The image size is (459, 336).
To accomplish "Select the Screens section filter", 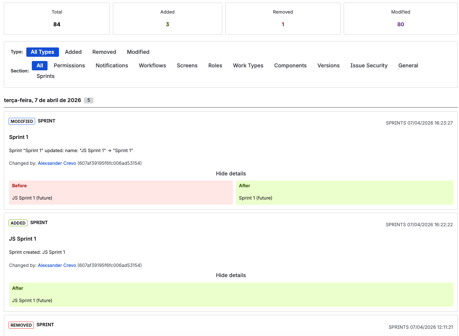I will click(187, 66).
